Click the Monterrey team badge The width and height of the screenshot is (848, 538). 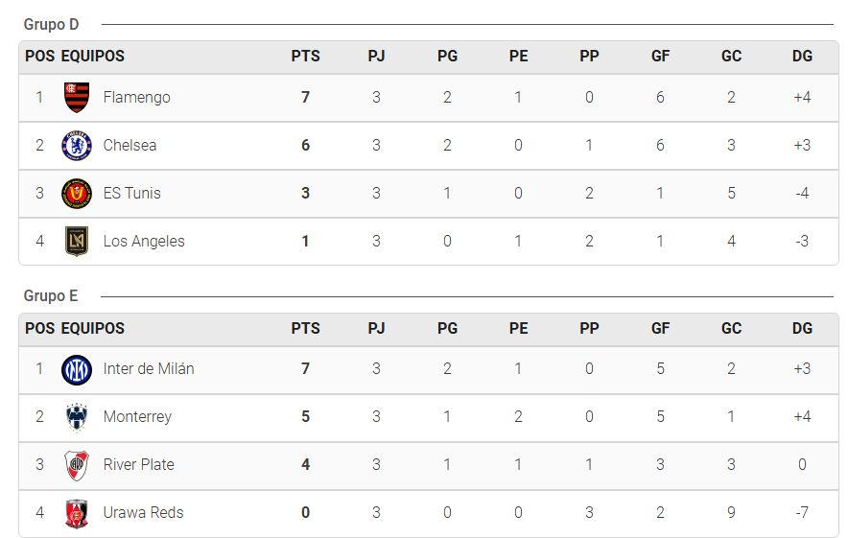tap(77, 417)
